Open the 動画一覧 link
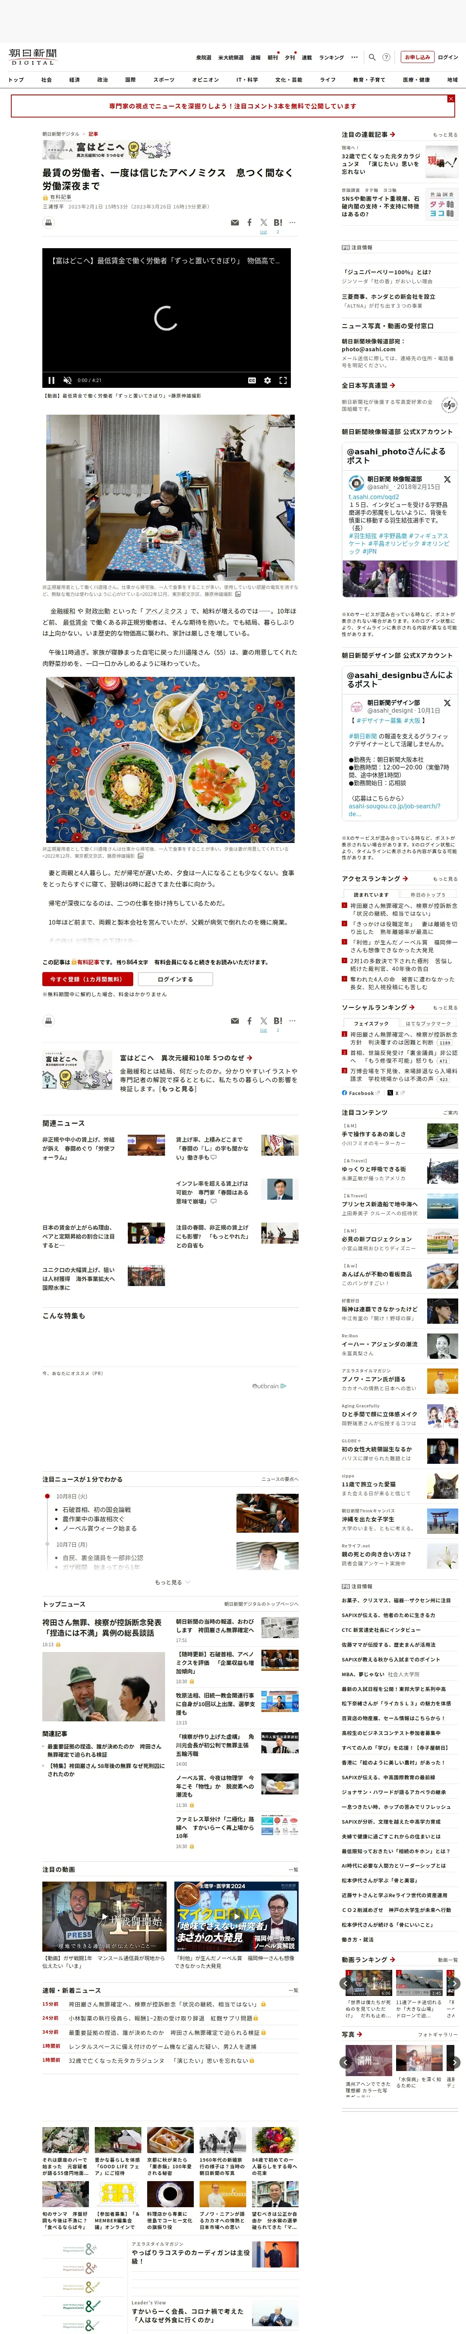Viewport: 466px width, 2334px height. click(x=447, y=1960)
